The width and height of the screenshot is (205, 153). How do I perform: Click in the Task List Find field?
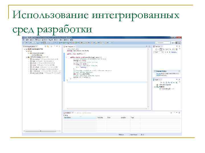(159, 52)
